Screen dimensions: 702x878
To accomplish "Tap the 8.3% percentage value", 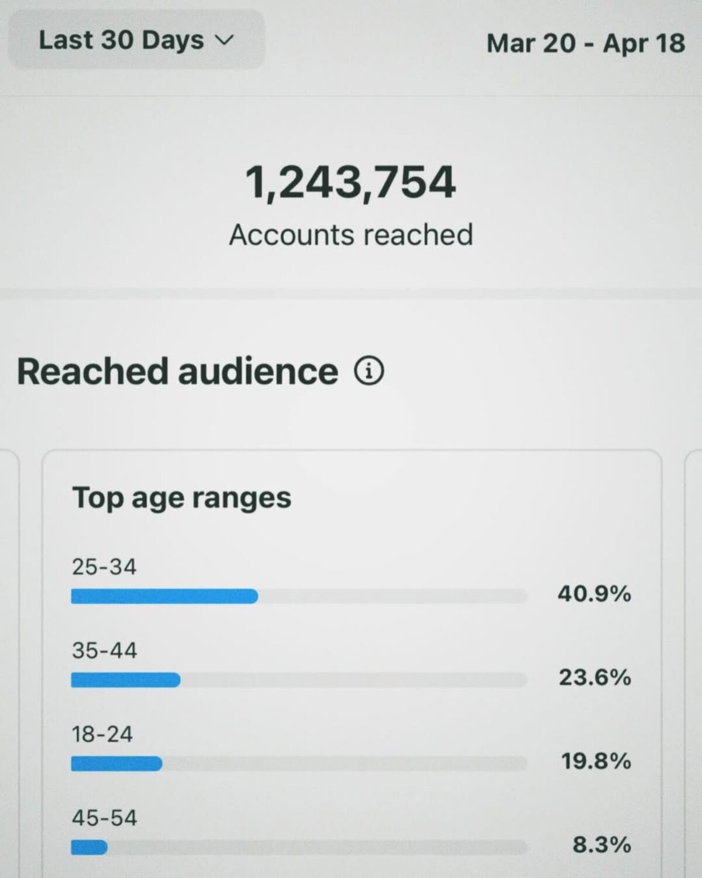I will pos(601,845).
